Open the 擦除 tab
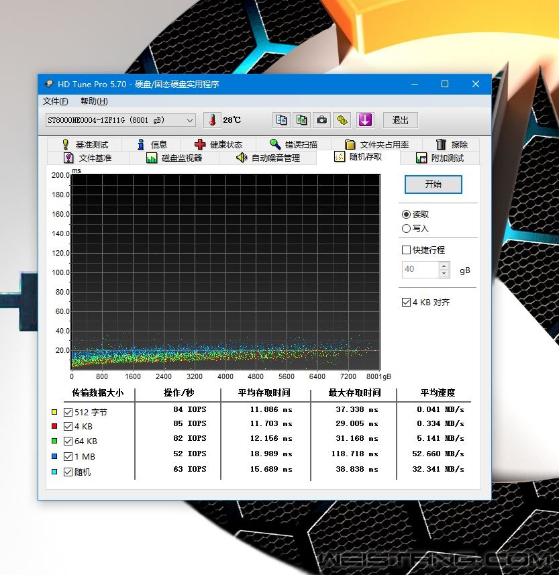Viewport: 559px width, 575px height. (451, 144)
